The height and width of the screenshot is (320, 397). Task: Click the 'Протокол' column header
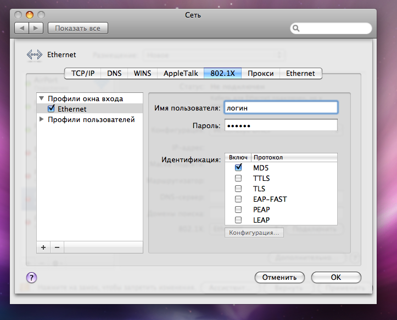tap(294, 157)
